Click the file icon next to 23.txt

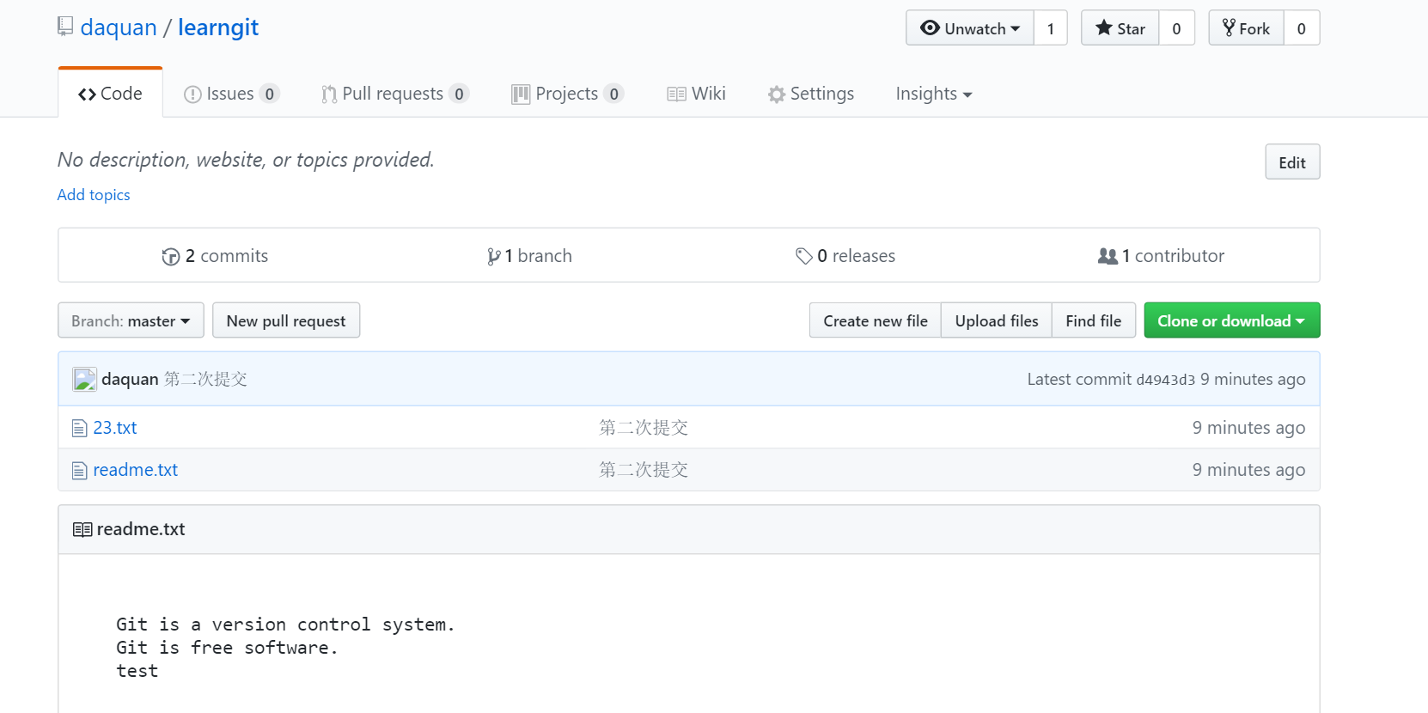(80, 428)
